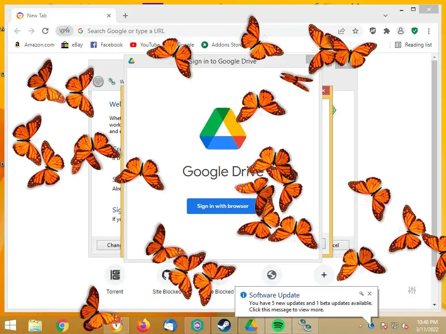446x334 pixels.
Task: Open the clock showing 10:48 PM
Action: point(427,326)
